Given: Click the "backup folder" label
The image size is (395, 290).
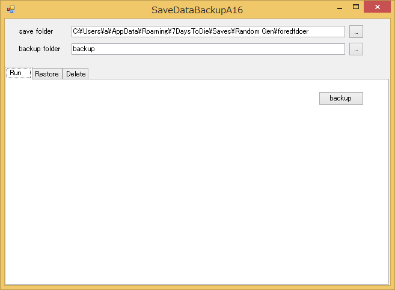Looking at the screenshot, I should click(40, 49).
